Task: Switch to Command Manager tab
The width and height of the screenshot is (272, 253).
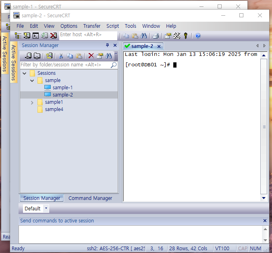Action: coord(90,198)
